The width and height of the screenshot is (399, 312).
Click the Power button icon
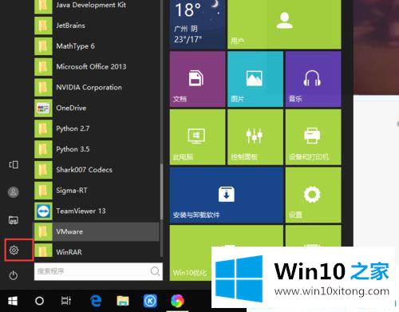(14, 275)
